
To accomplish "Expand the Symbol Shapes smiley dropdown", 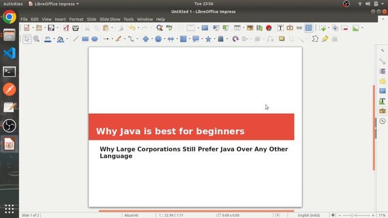I will (164, 39).
